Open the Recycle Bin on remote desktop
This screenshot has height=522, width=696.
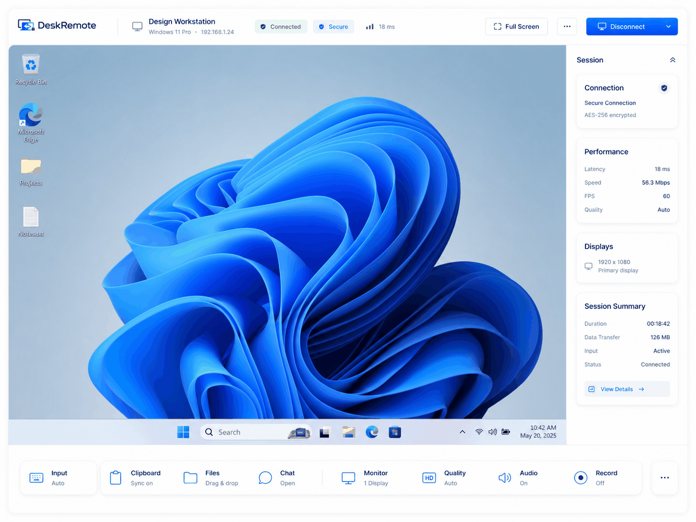[31, 70]
